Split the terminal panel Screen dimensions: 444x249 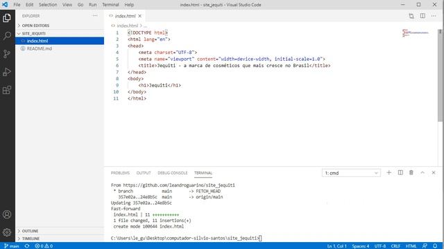pos(400,172)
